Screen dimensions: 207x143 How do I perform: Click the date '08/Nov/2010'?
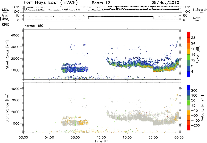(x=165, y=3)
